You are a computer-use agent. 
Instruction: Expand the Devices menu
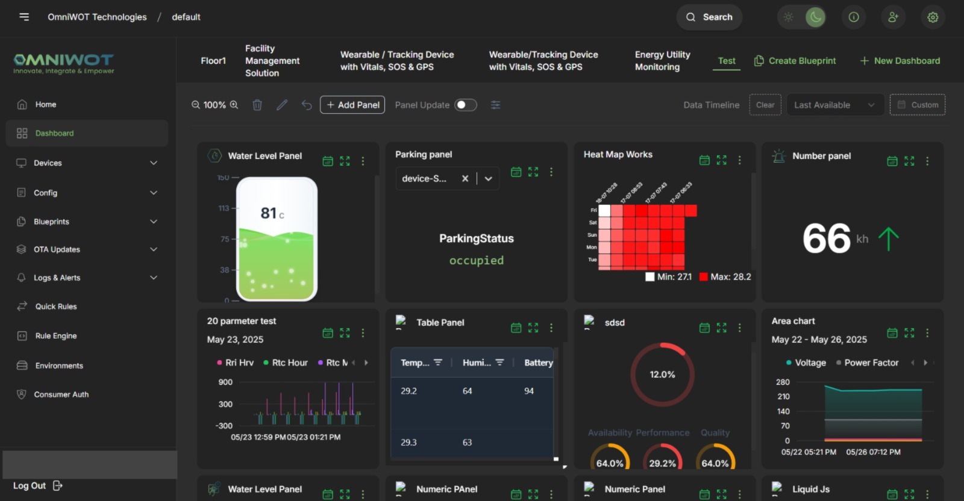(87, 163)
